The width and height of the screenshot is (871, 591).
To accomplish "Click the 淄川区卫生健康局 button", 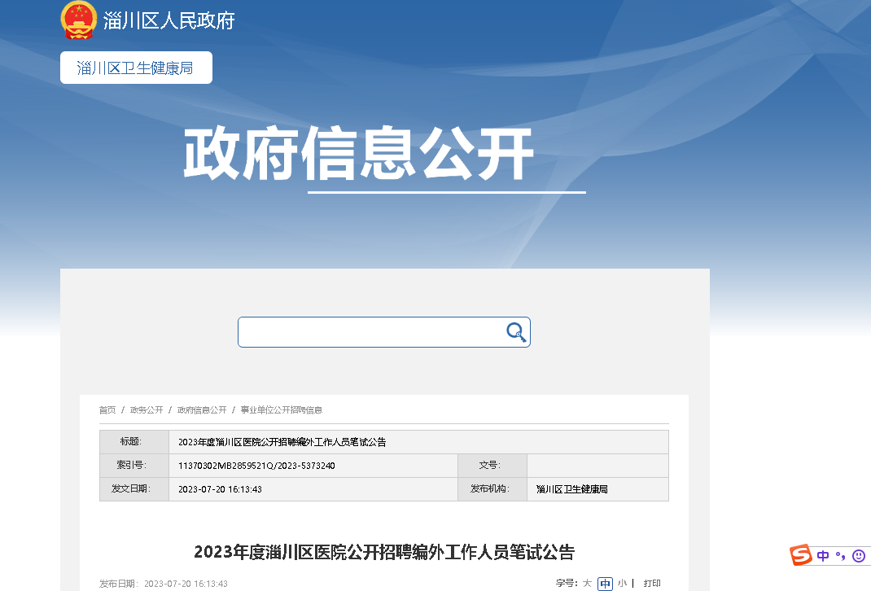I will (x=136, y=68).
